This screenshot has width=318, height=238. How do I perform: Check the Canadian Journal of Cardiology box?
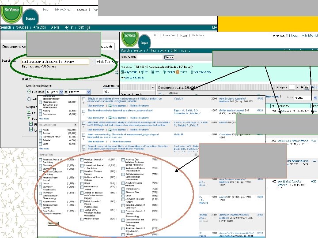[x=123, y=205]
